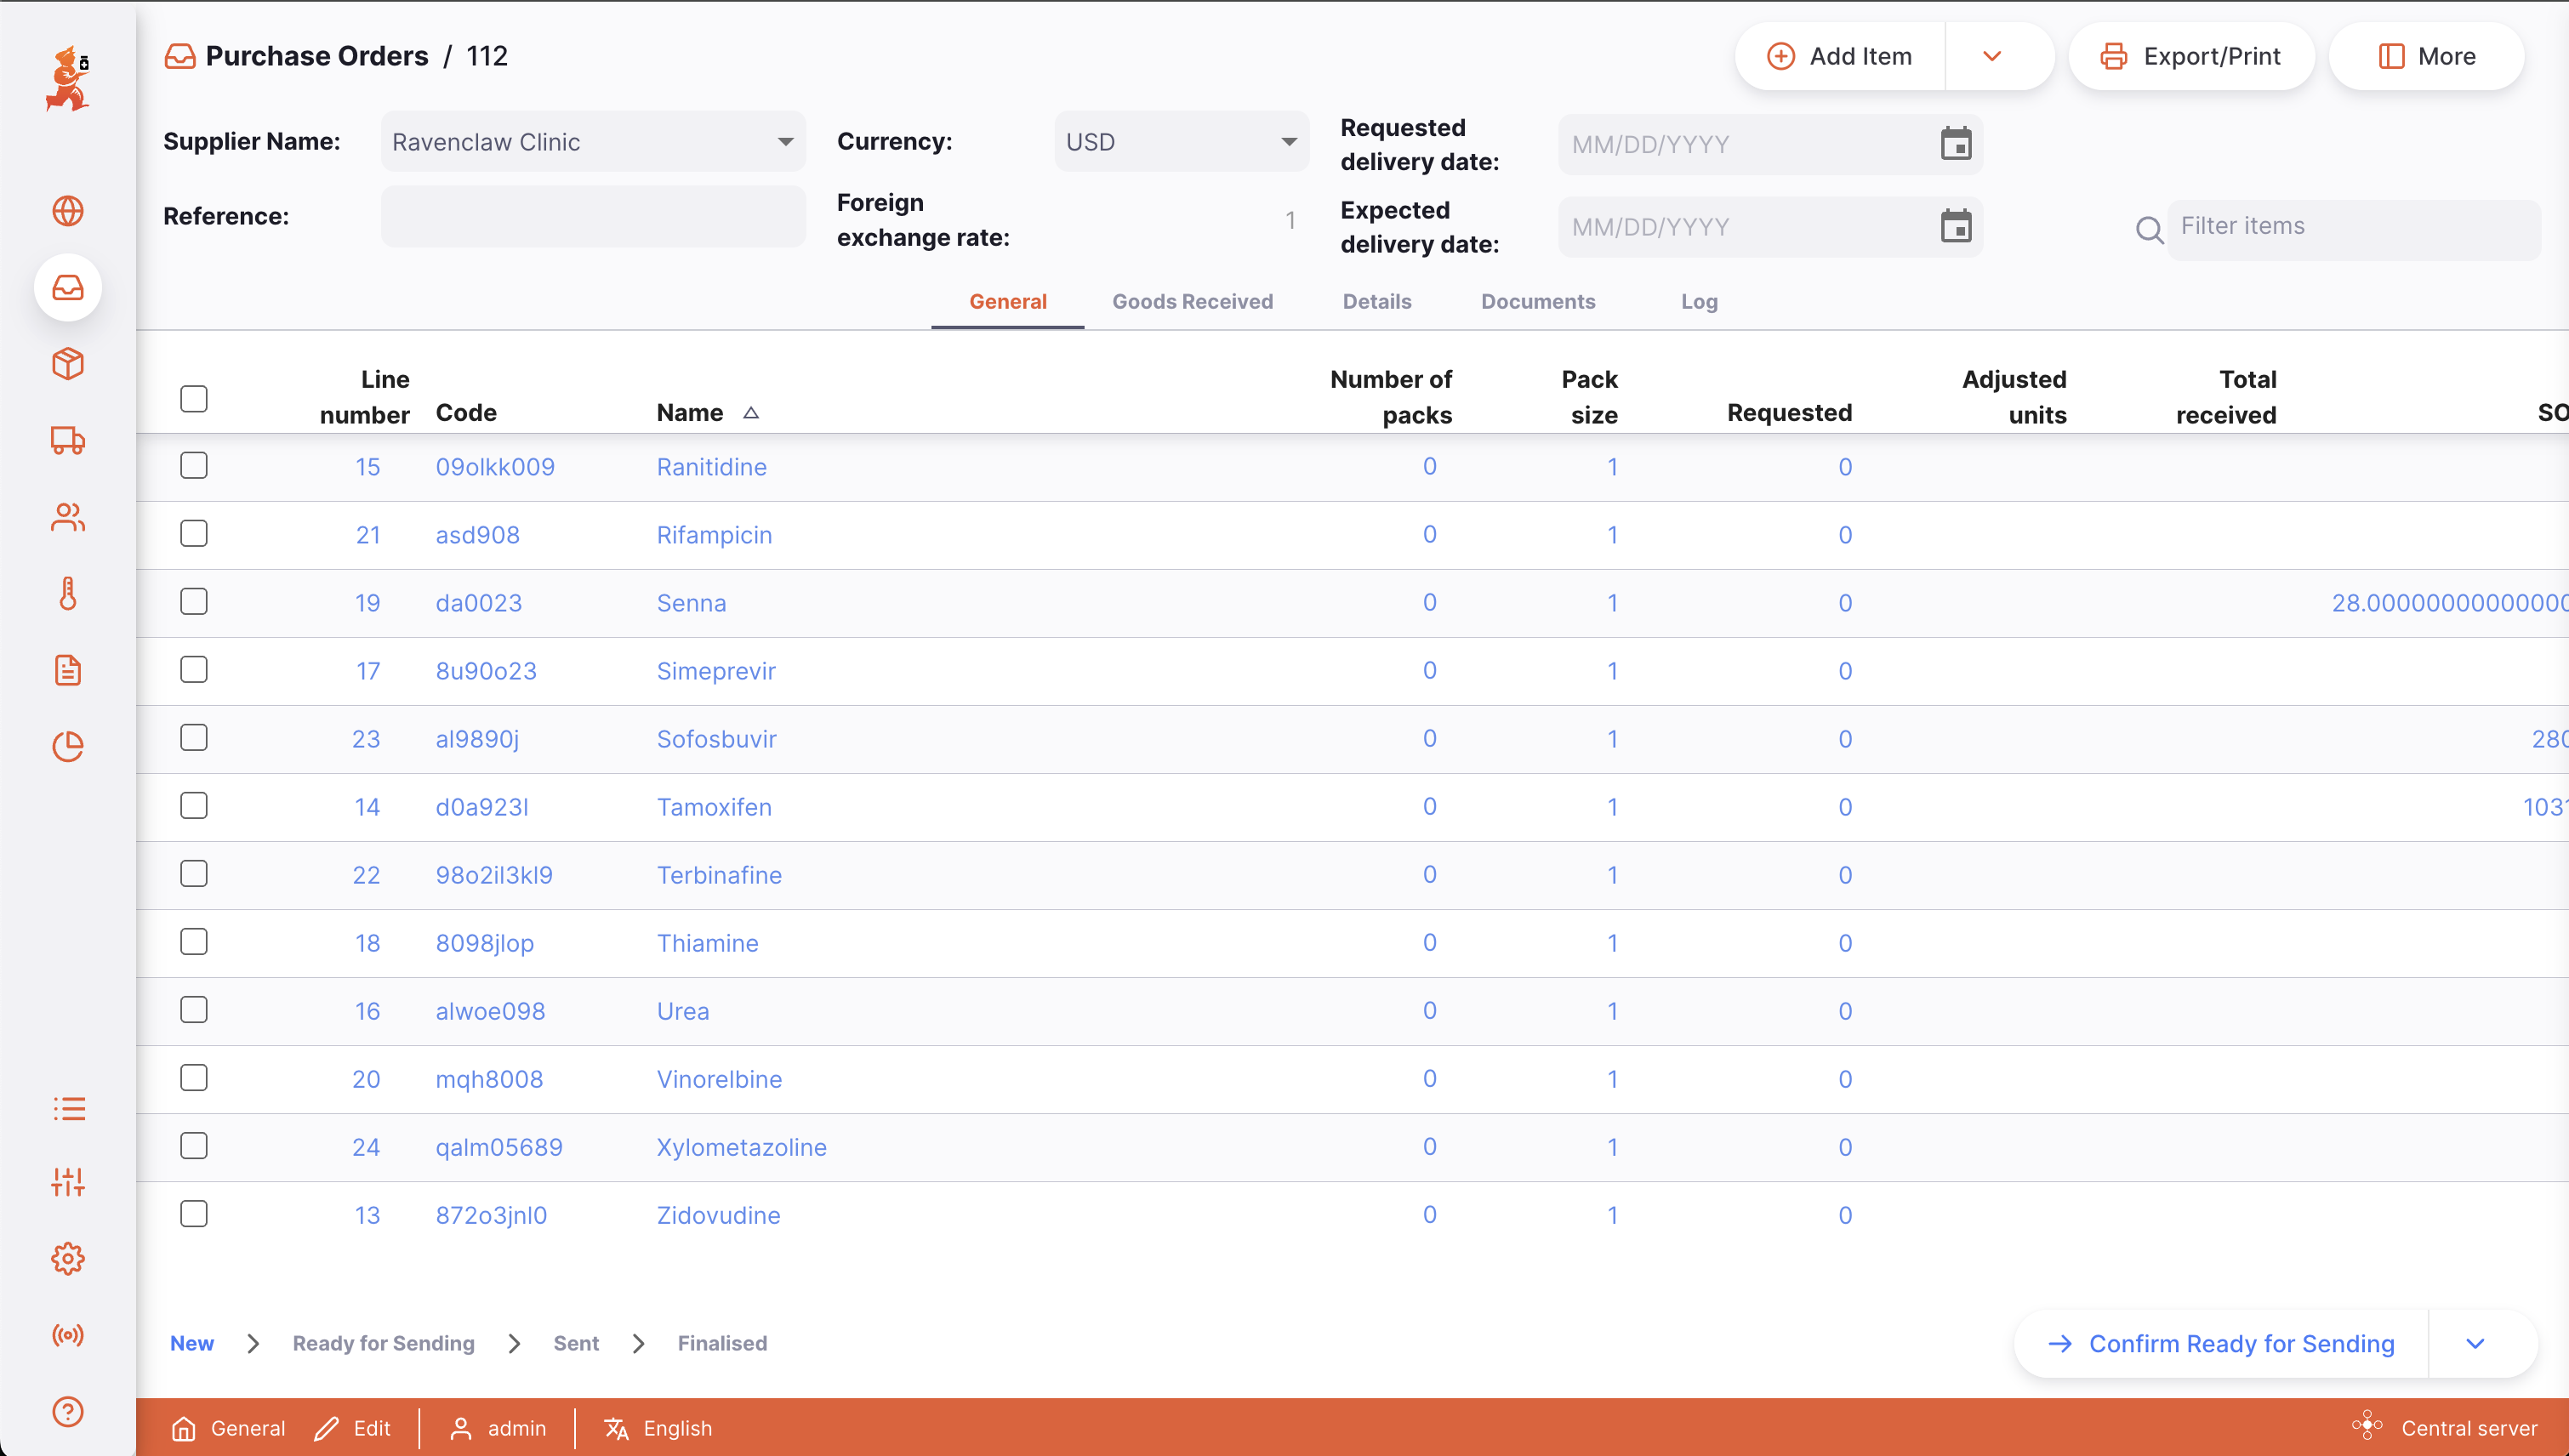Open the thermometer cold chain icon
The width and height of the screenshot is (2569, 1456).
point(68,593)
